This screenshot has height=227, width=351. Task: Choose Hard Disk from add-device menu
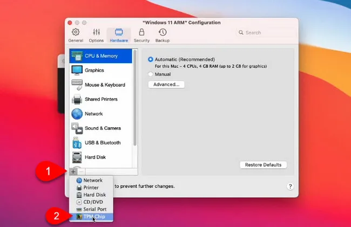point(91,195)
